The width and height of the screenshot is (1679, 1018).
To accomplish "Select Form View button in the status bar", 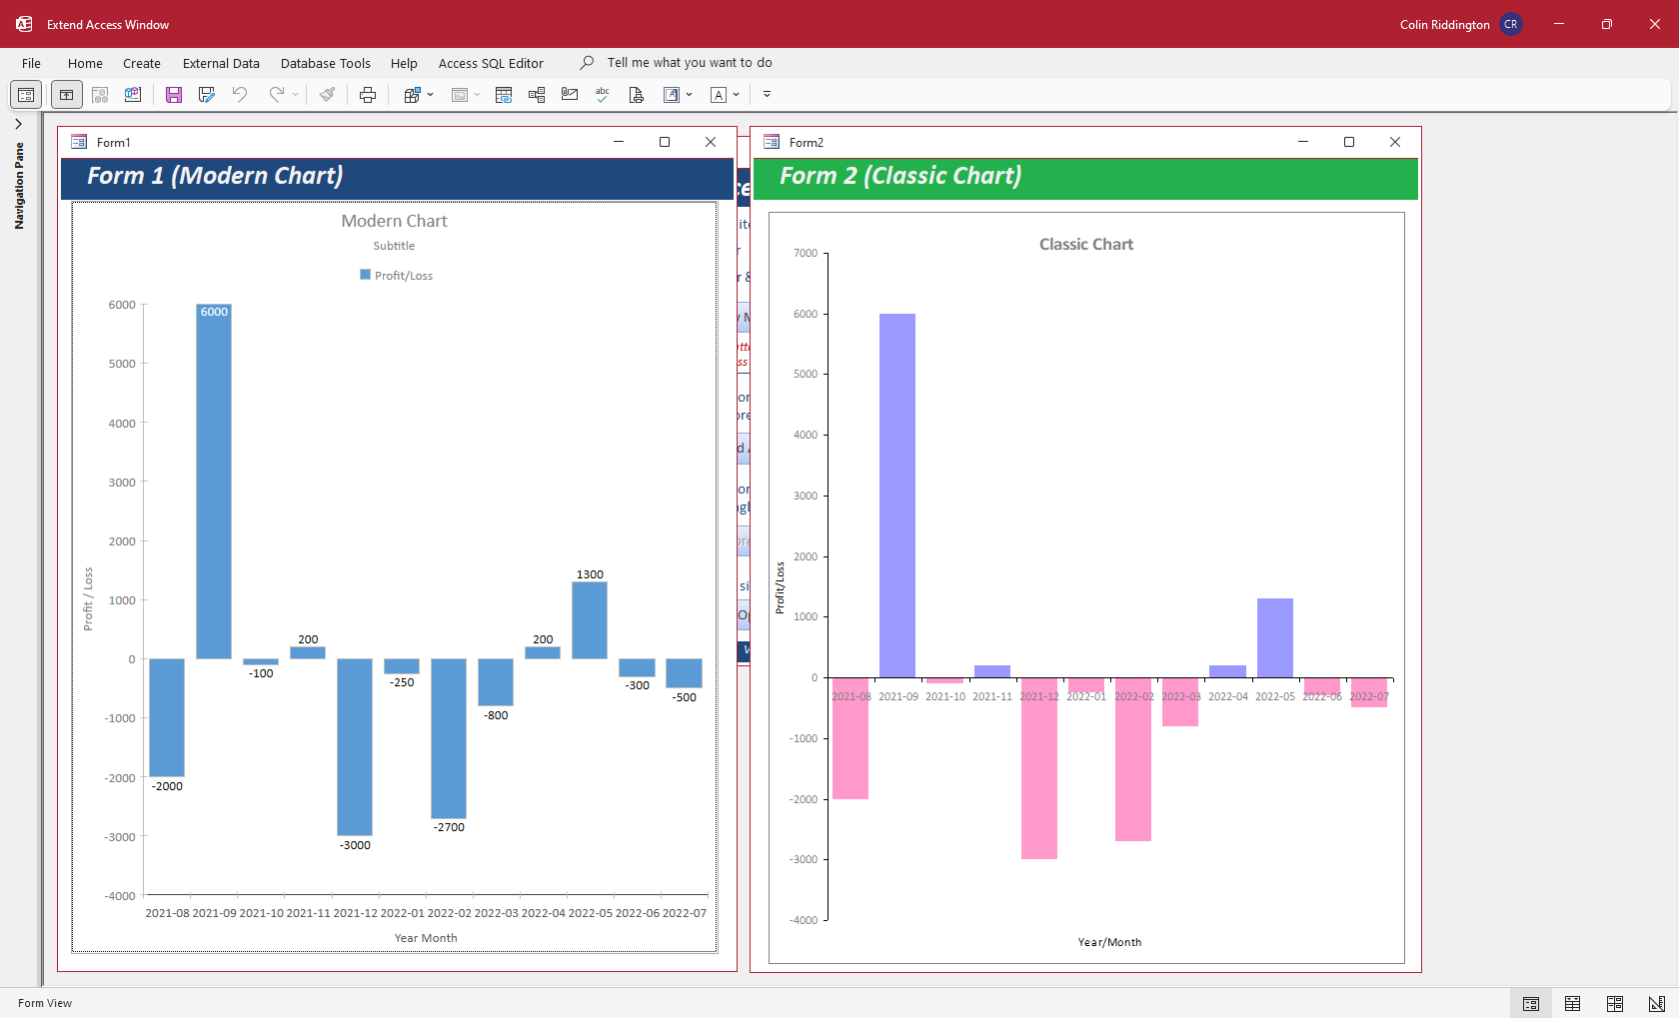I will pos(1531,1004).
